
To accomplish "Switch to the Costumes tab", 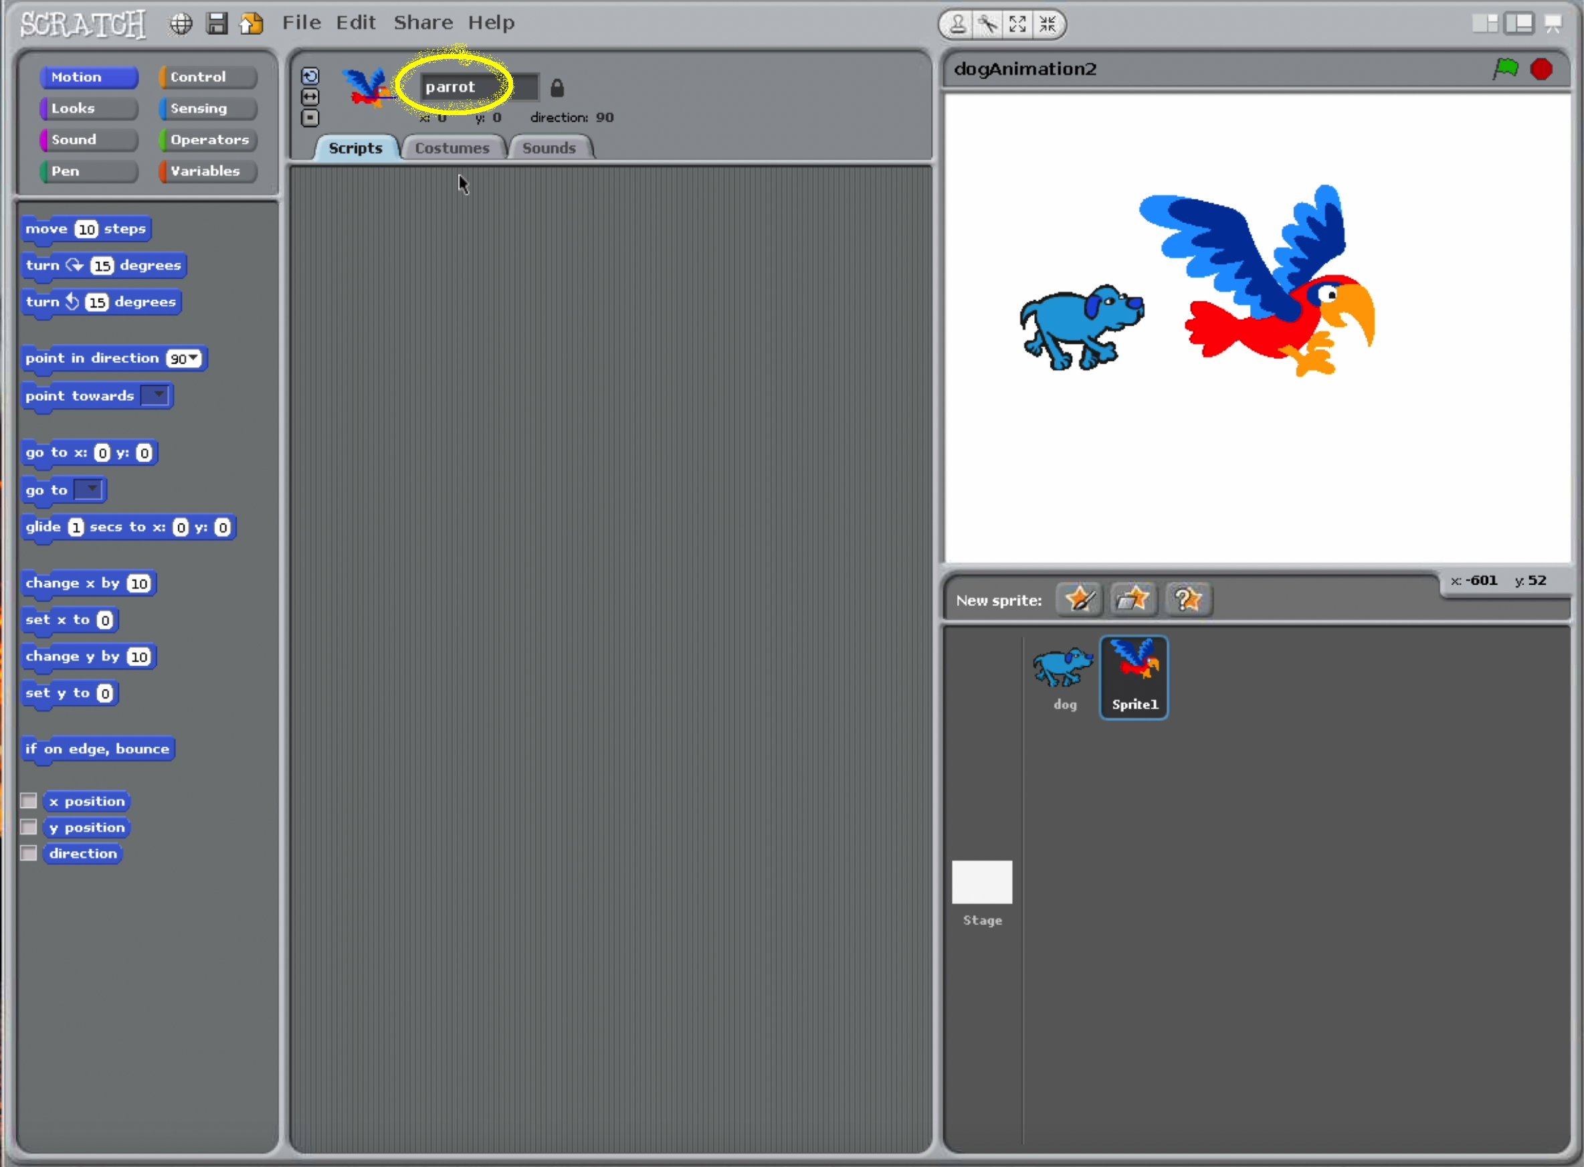I will [x=452, y=148].
